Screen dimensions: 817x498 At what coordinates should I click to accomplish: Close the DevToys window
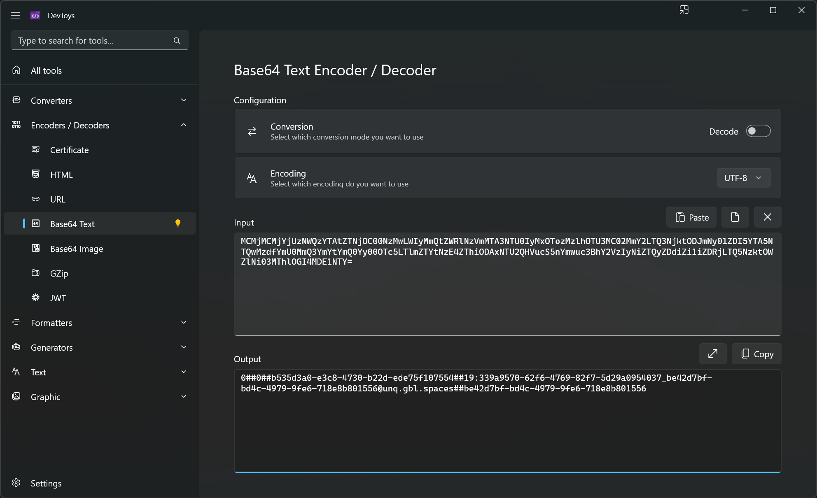(801, 10)
